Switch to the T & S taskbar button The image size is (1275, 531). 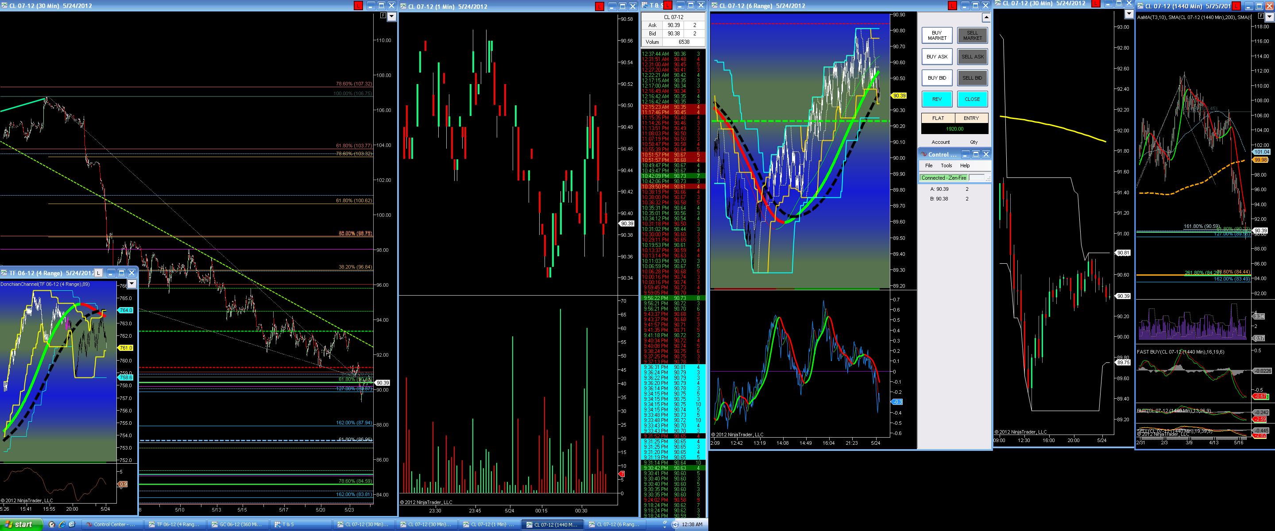click(x=301, y=524)
